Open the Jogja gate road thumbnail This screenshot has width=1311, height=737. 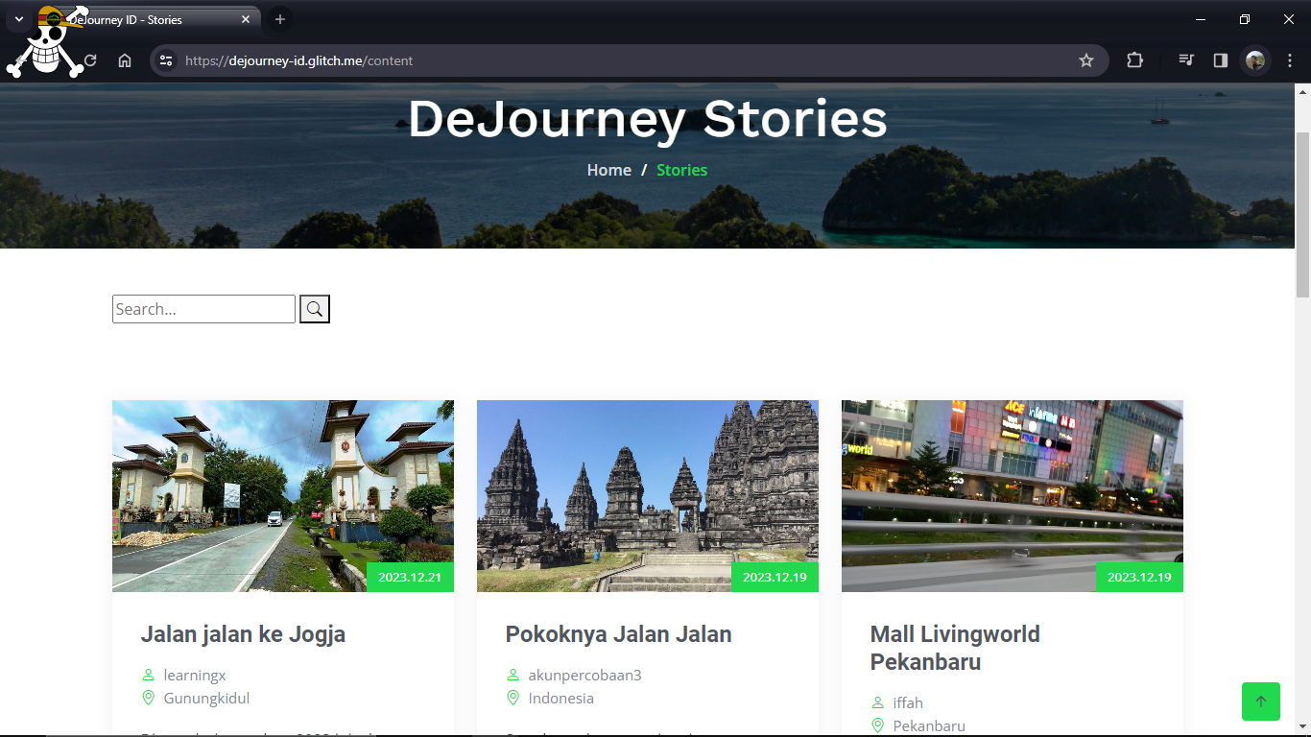point(283,495)
